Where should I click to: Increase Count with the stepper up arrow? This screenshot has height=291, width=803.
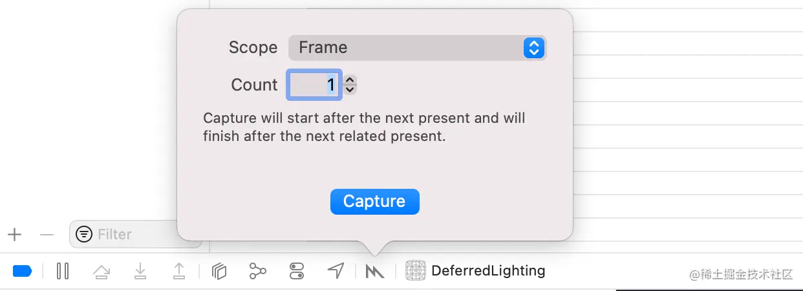350,80
